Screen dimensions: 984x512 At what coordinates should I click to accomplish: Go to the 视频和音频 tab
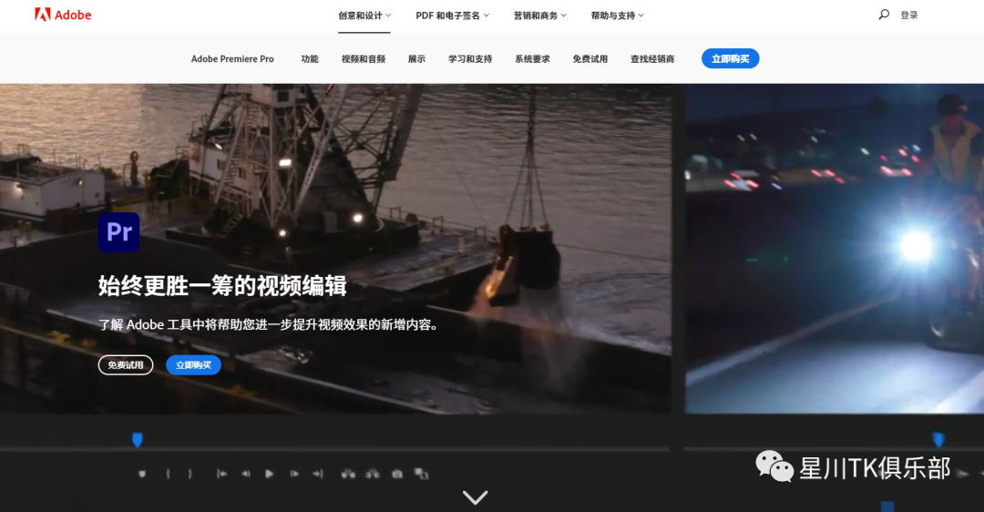(x=364, y=59)
